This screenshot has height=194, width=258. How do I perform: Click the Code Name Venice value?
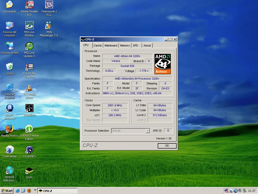(x=116, y=61)
